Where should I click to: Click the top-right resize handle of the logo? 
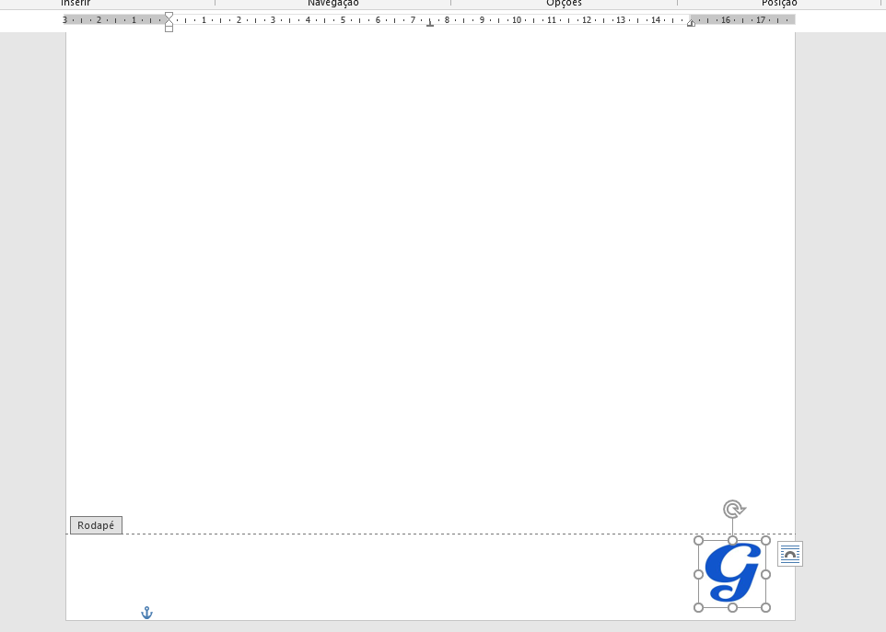765,541
